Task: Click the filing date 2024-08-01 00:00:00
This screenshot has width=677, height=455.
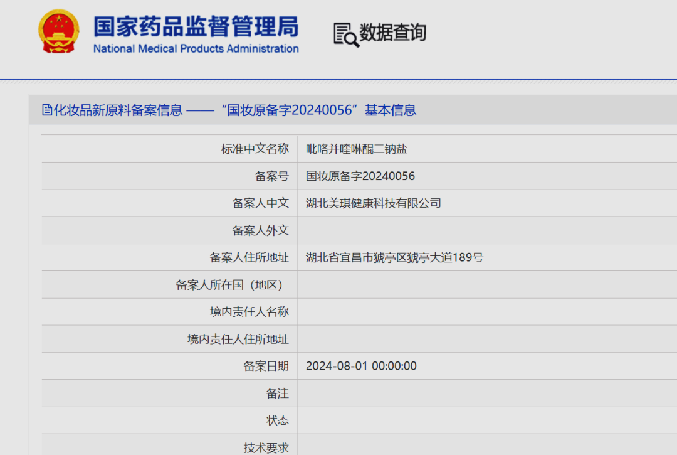Action: 361,366
